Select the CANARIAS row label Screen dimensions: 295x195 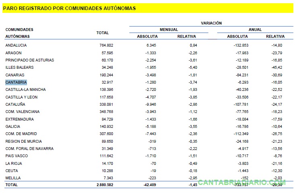click(x=15, y=75)
